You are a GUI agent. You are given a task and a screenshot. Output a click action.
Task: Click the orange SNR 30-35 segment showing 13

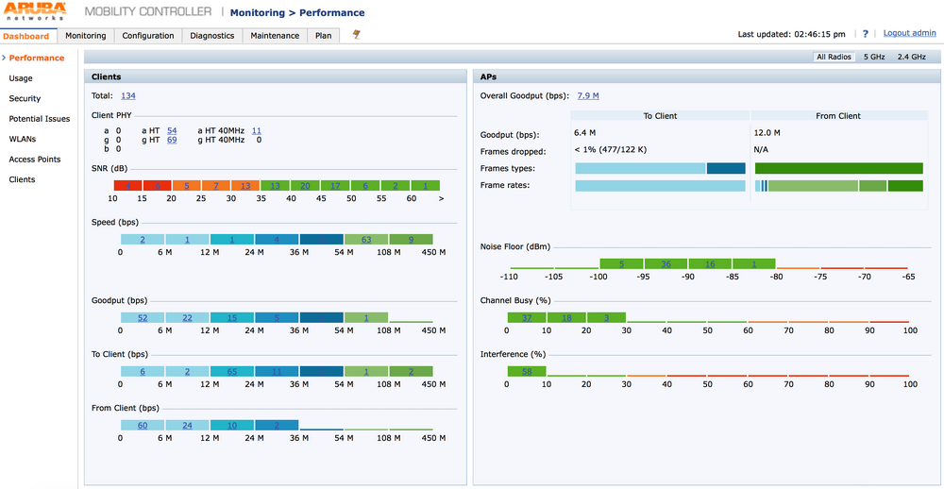pos(245,185)
